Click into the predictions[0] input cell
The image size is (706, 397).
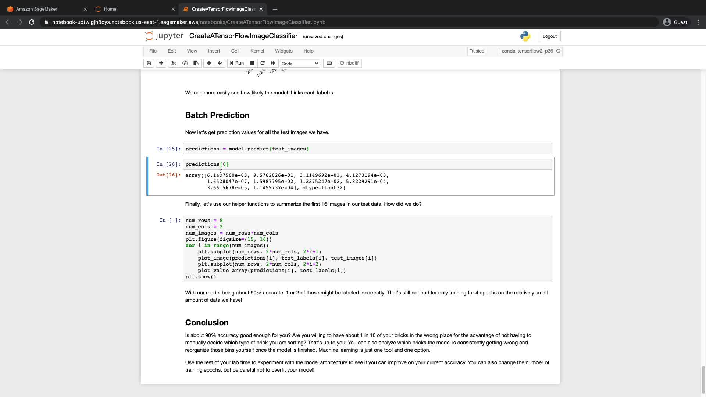pos(368,164)
